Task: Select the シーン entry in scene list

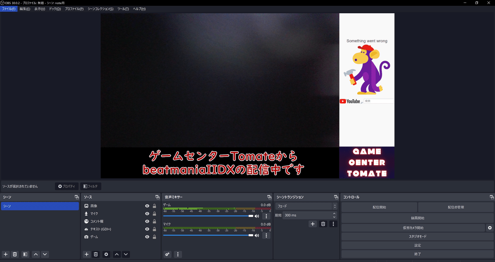Action: point(40,206)
